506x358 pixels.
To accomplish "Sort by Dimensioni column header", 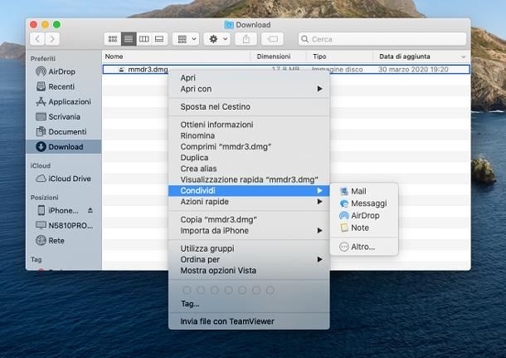I will 274,56.
